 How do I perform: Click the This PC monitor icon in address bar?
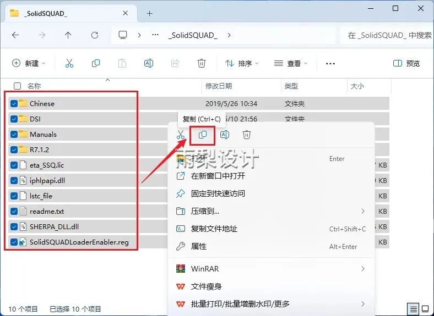click(123, 35)
